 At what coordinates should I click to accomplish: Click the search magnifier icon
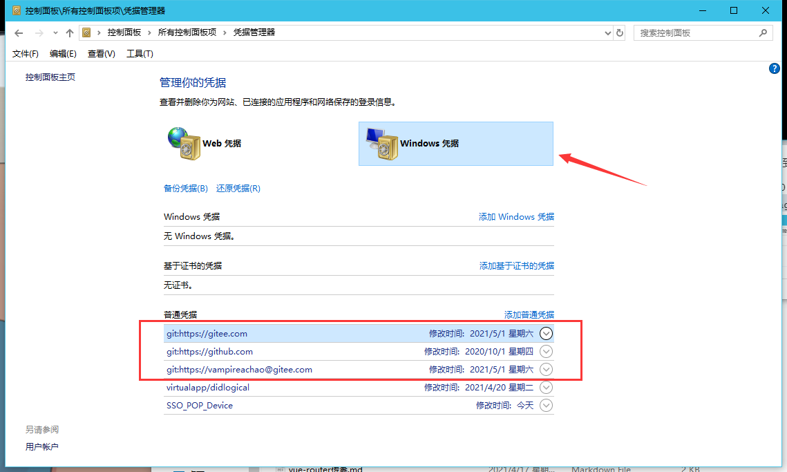click(x=763, y=32)
